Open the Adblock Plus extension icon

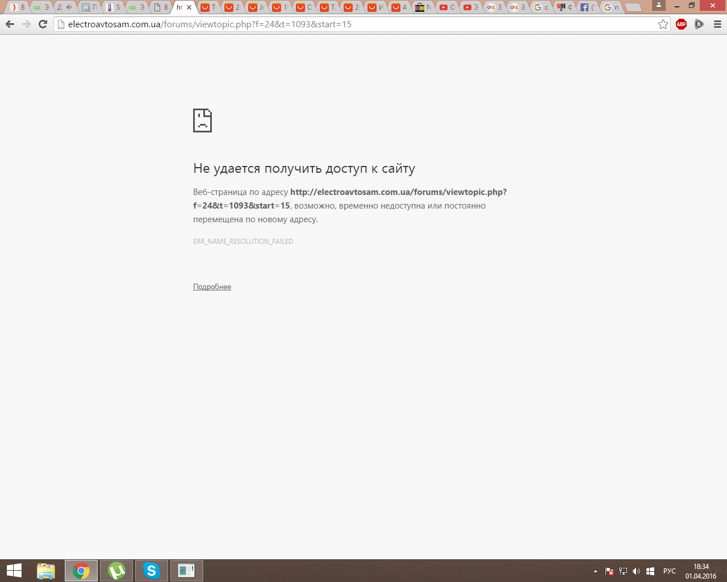[681, 24]
